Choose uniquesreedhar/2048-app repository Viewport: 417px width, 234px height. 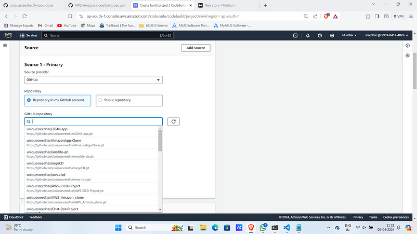[91, 131]
